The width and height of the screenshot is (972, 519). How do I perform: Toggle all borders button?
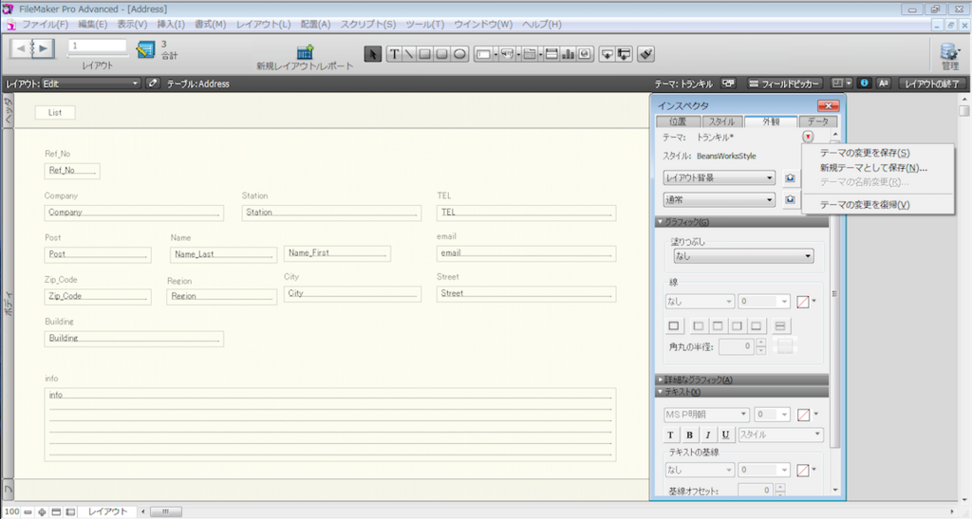point(674,325)
